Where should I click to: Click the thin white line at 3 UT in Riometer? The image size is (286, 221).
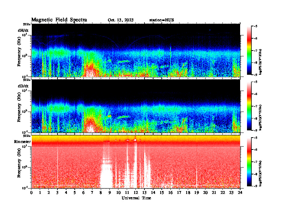[58, 168]
